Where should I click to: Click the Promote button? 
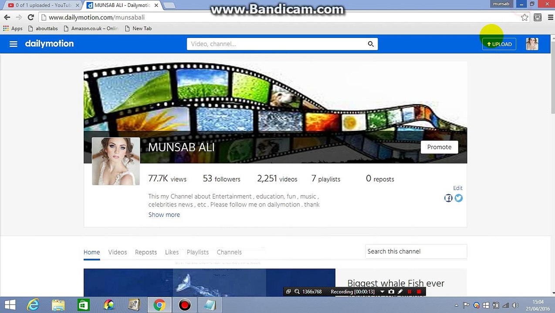(439, 147)
